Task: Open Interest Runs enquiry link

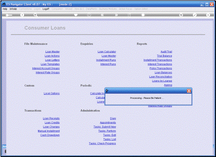Action: coord(108,64)
